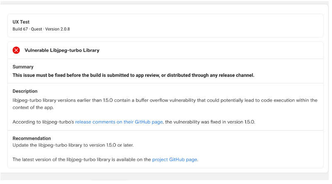Screen dimensions: 332x184
Task: Click the bold must-be-fixed summary sentence
Action: click(x=133, y=75)
